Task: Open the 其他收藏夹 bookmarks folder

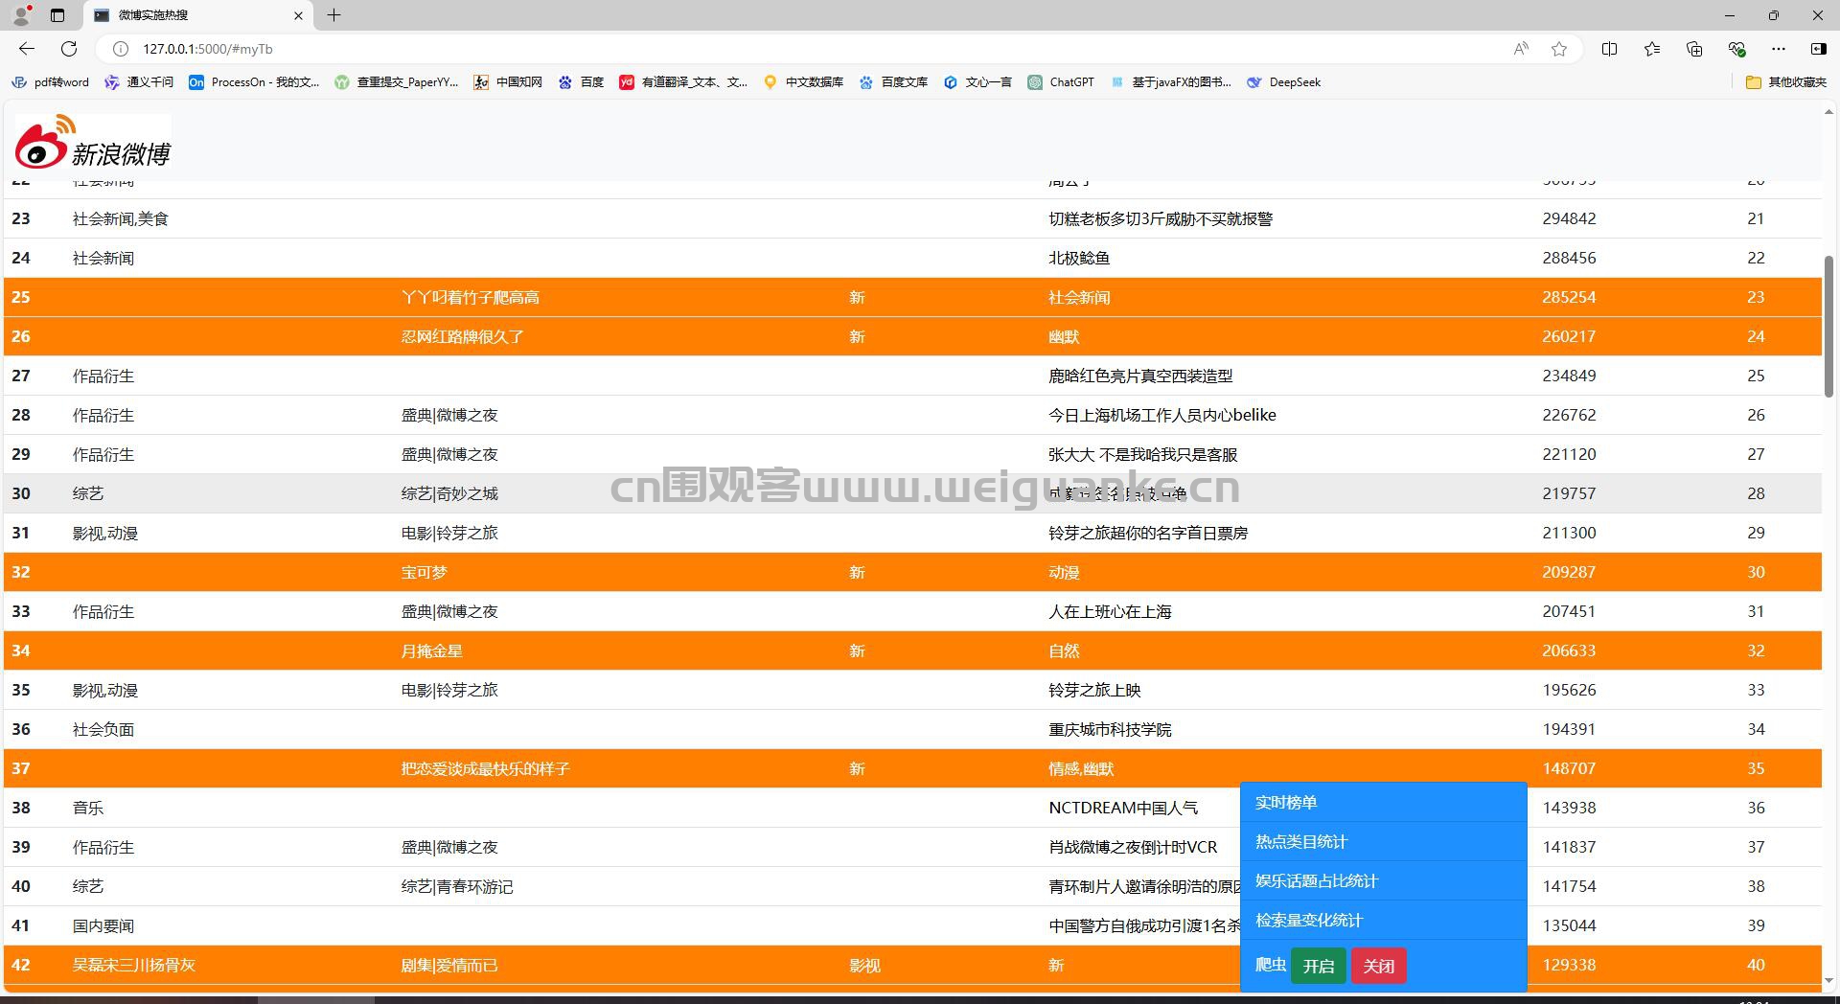Action: coord(1786,82)
